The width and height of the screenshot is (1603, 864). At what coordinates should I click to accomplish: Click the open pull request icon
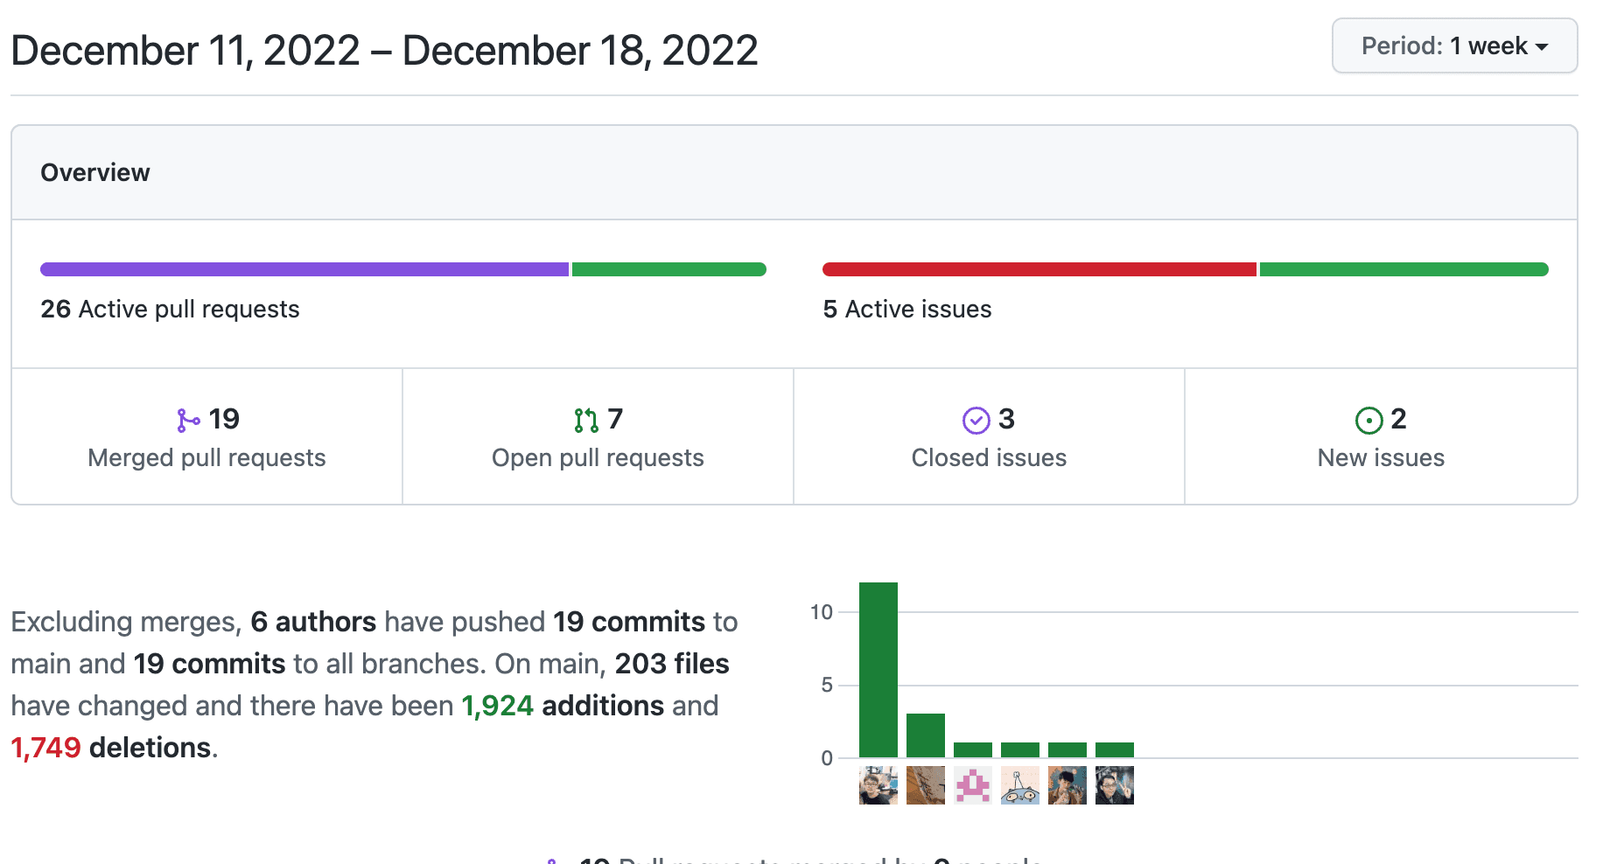click(x=586, y=421)
